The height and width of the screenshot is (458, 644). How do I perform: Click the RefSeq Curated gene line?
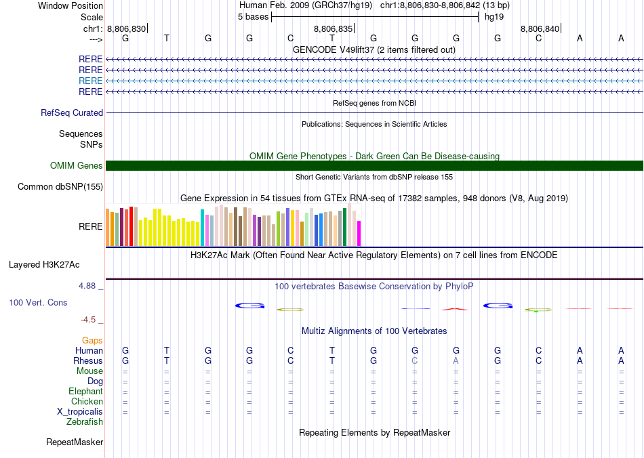(374, 113)
